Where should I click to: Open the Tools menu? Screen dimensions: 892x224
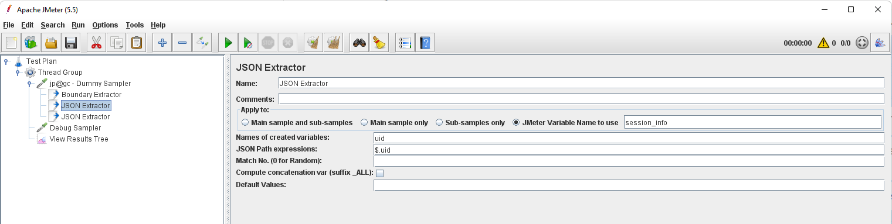(x=134, y=25)
